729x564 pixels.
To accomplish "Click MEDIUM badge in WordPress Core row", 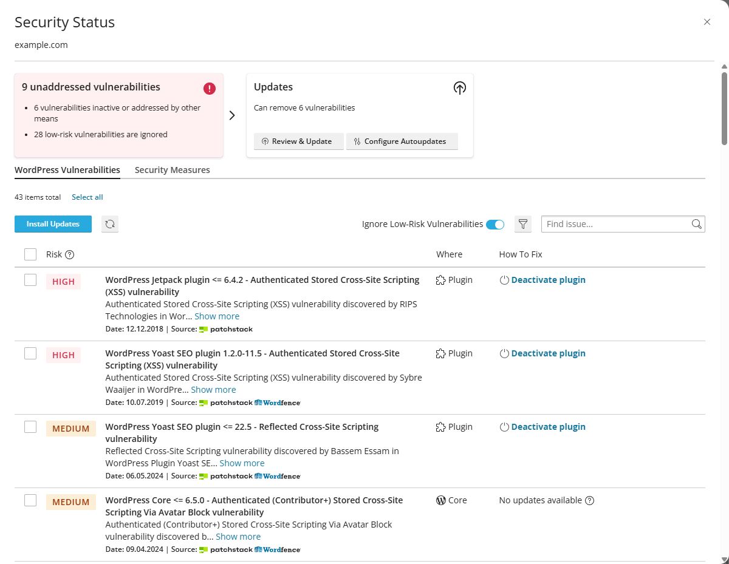I will (71, 502).
